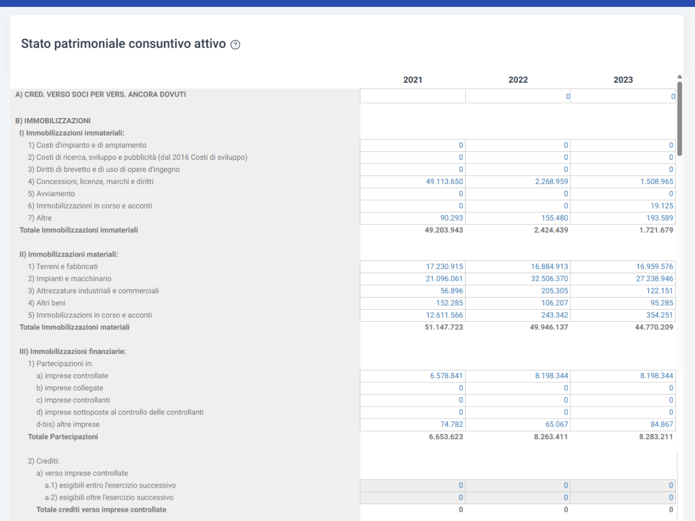Edit 2021 Avviamento value

pos(413,194)
